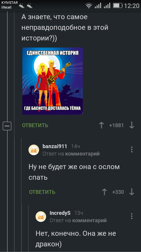Open three-dot menu on banzai911's comment
Viewport: 141px width, 252px height.
[132, 150]
